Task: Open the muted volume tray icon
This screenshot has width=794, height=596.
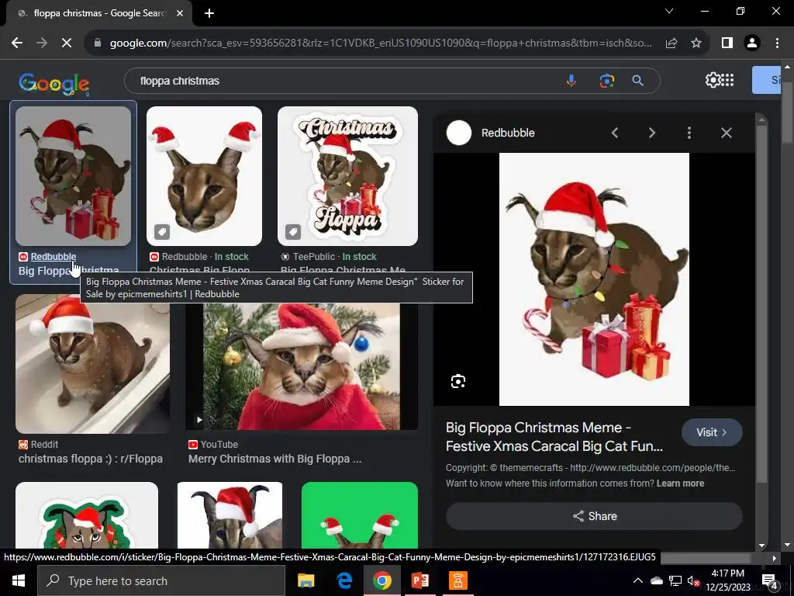Action: tap(694, 580)
